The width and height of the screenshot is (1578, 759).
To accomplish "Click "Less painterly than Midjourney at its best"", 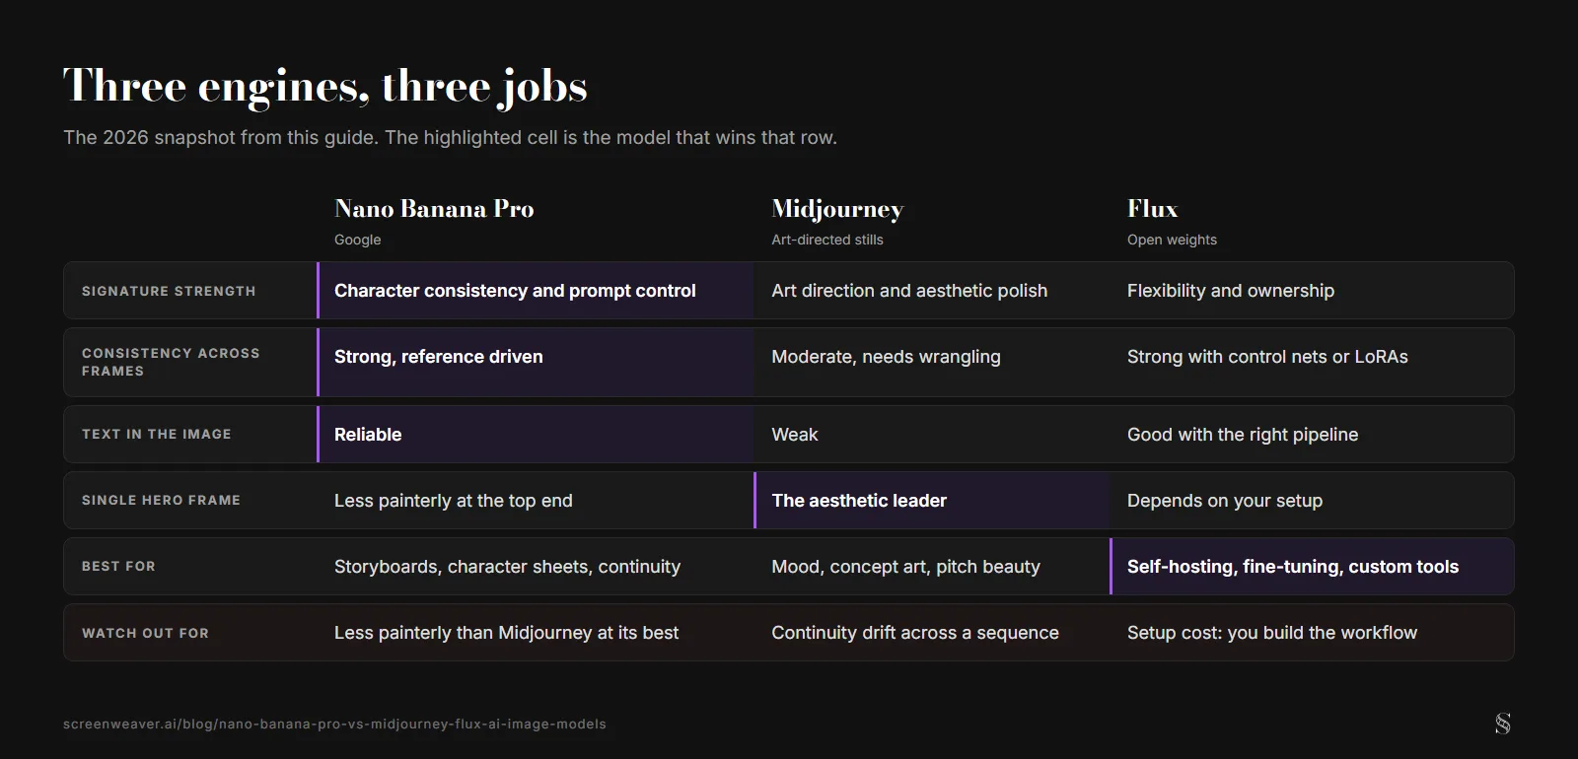I will coord(506,633).
